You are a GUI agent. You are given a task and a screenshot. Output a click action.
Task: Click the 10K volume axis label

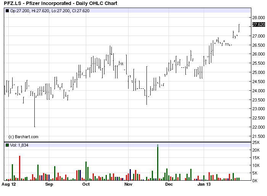pos(256,165)
